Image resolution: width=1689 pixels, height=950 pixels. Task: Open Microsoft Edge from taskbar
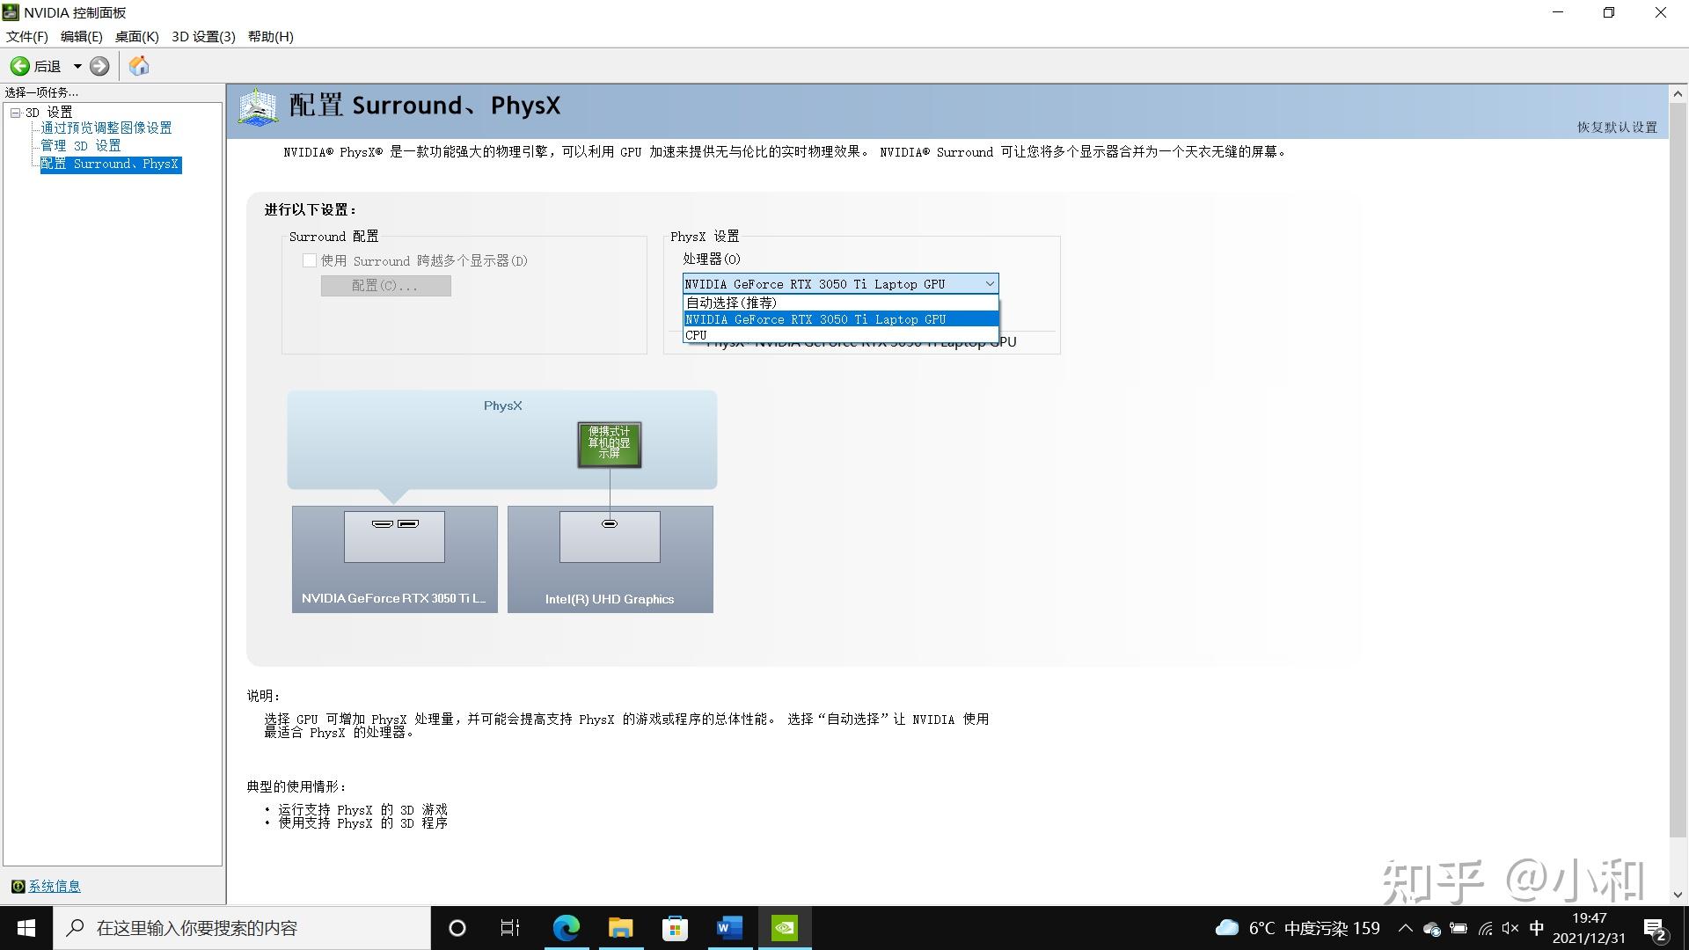tap(566, 928)
